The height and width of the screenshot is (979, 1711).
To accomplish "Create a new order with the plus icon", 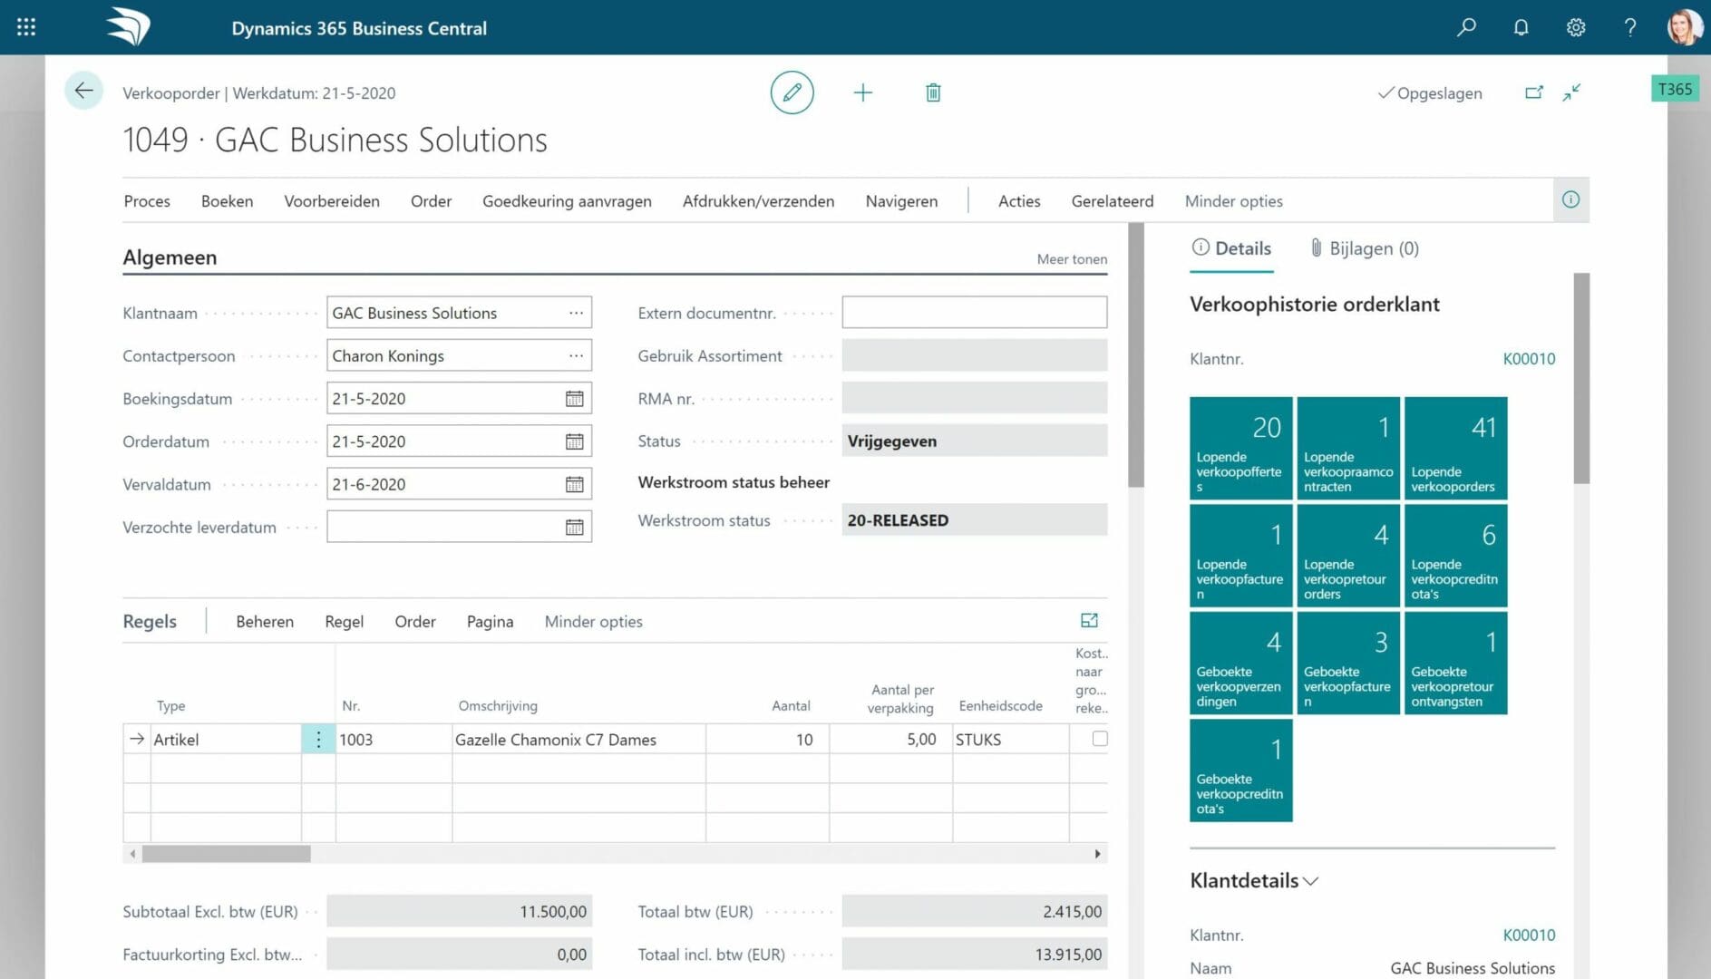I will pyautogui.click(x=863, y=92).
